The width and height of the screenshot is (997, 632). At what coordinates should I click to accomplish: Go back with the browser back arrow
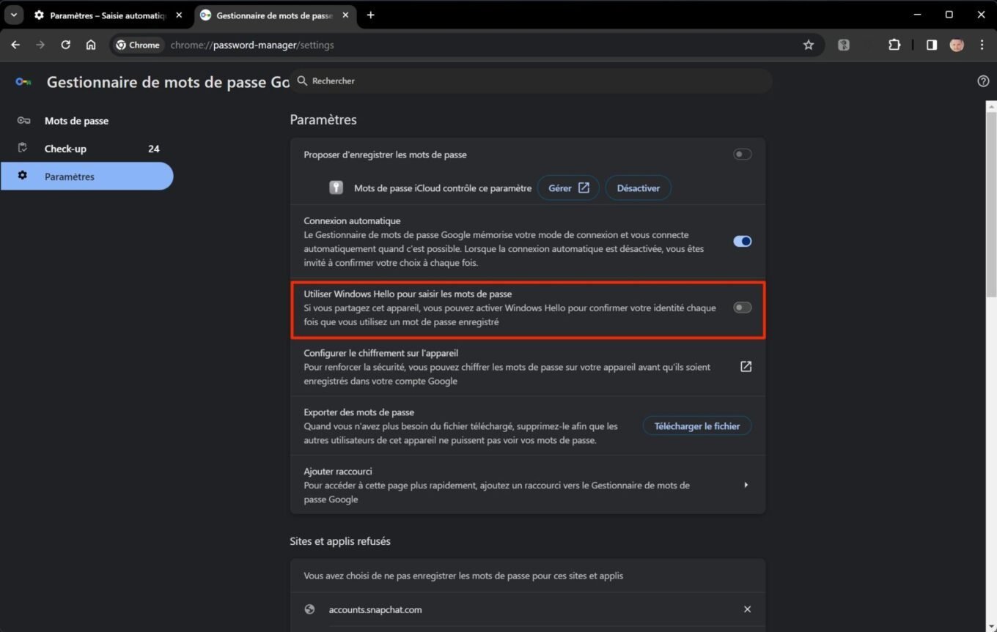coord(15,45)
